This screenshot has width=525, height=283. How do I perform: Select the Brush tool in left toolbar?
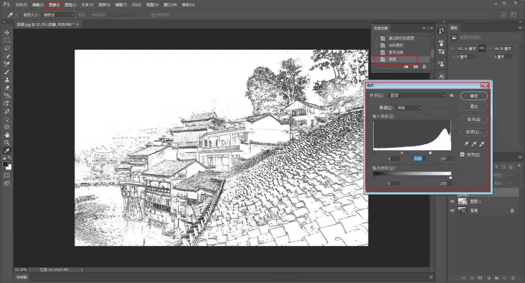pyautogui.click(x=7, y=72)
